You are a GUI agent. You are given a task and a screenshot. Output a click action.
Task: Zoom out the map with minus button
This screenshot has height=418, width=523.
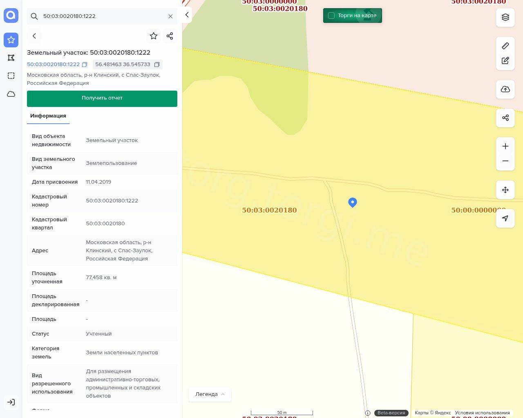point(505,161)
